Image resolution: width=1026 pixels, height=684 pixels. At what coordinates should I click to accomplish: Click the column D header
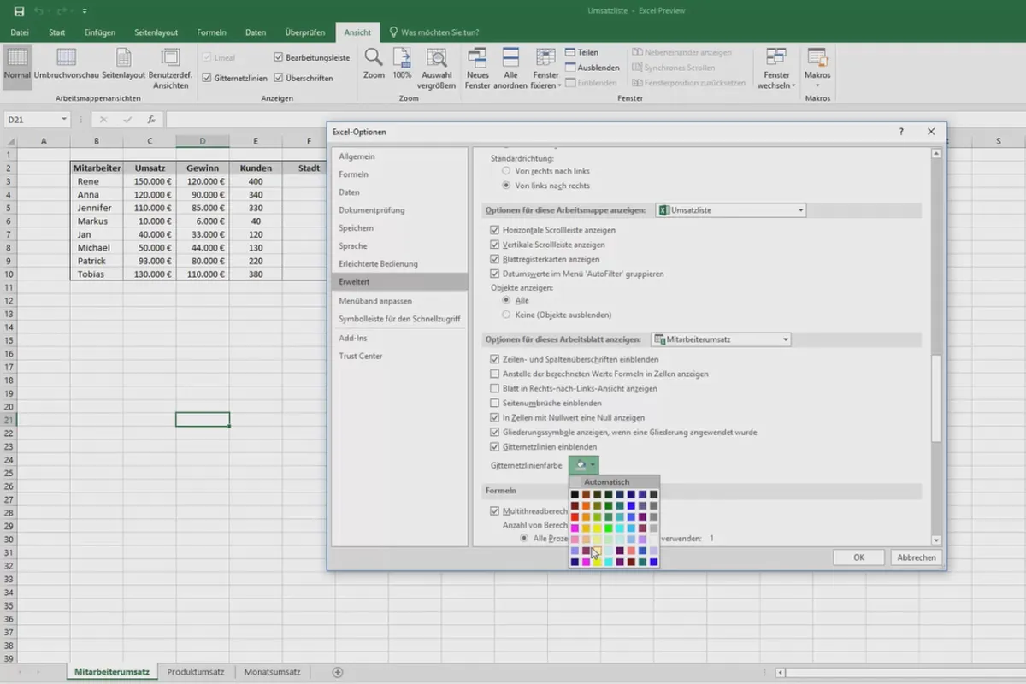[x=203, y=141]
